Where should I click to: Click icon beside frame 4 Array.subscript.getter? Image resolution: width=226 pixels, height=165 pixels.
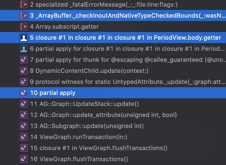coord(24,27)
